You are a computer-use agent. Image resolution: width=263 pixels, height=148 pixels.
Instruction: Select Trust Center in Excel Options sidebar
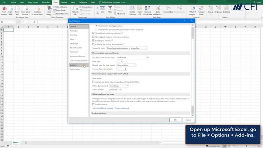pyautogui.click(x=78, y=69)
